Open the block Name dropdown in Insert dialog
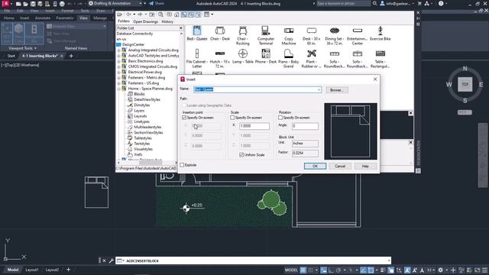The height and width of the screenshot is (275, 489). [319, 90]
